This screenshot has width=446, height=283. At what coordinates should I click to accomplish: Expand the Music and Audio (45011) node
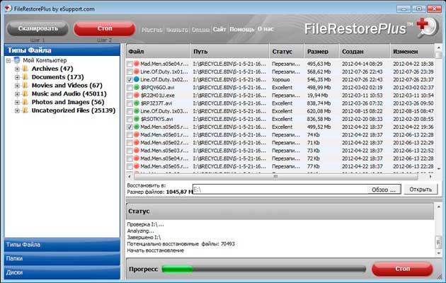coord(17,94)
